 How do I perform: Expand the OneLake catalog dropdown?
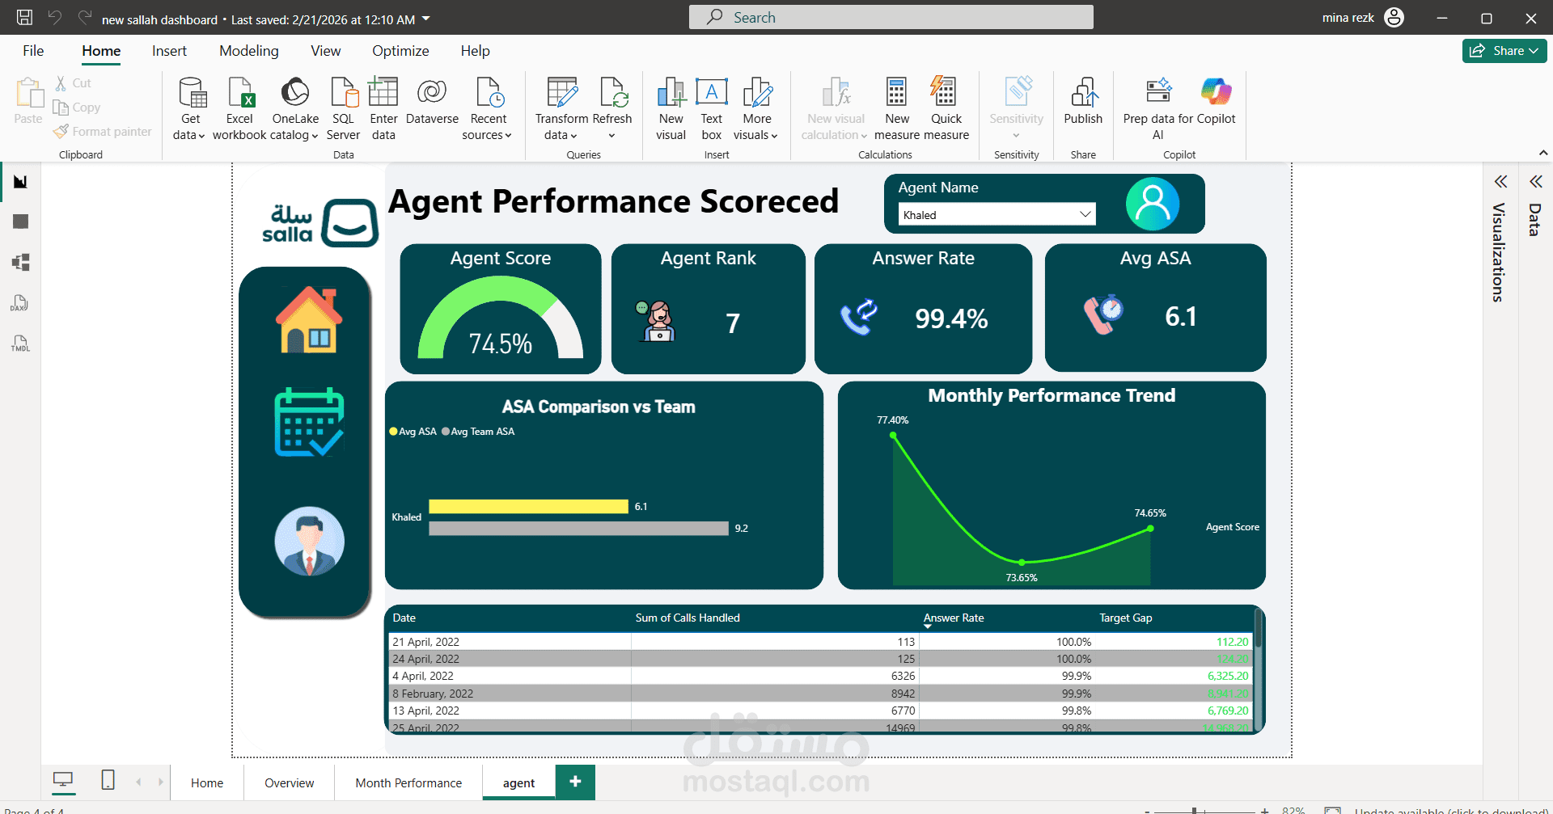(x=315, y=136)
